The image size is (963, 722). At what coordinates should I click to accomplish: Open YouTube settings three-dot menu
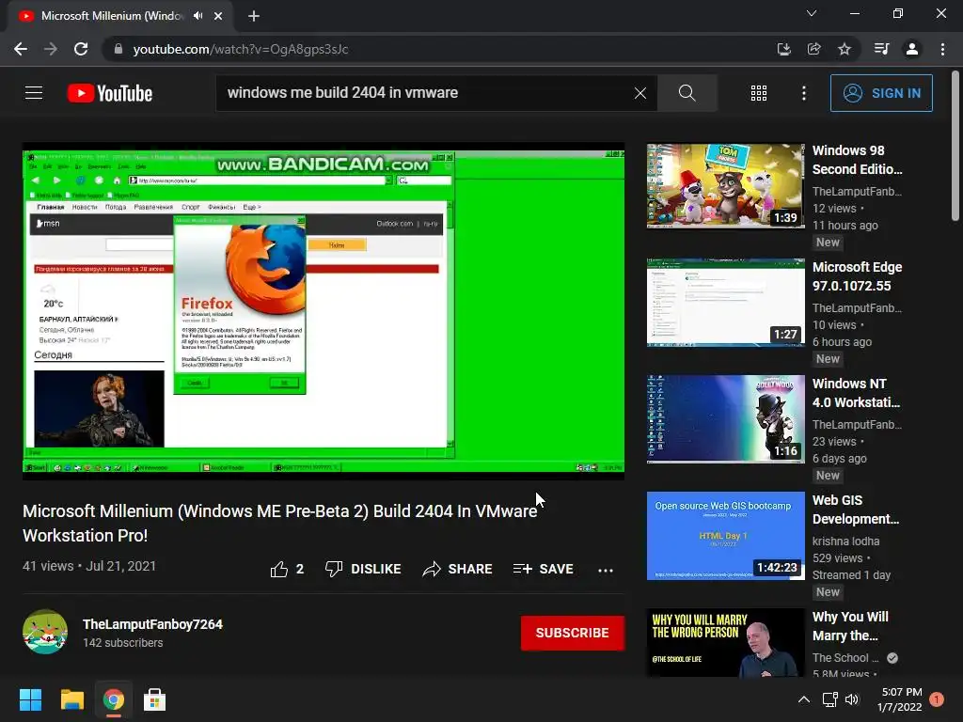(804, 93)
